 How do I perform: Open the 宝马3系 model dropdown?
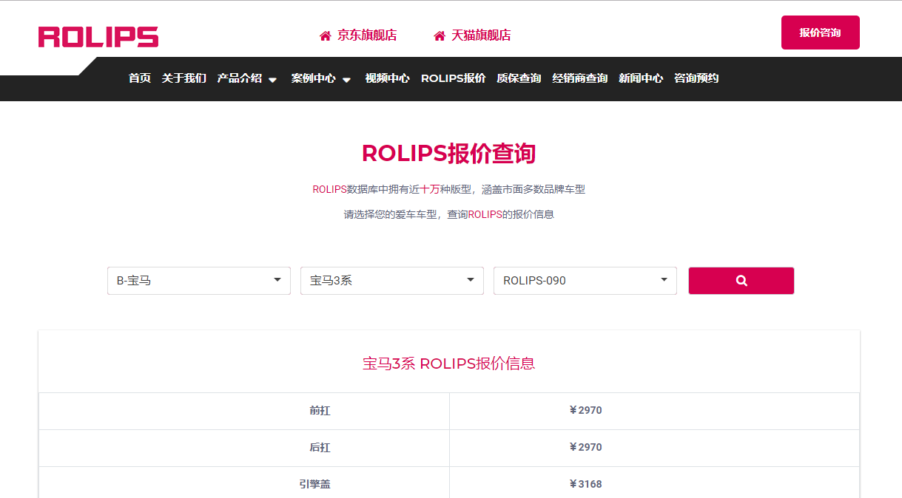tap(391, 281)
